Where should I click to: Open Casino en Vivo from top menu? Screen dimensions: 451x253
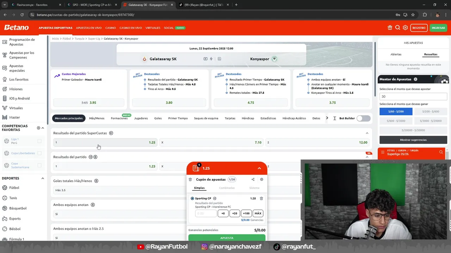pyautogui.click(x=131, y=28)
